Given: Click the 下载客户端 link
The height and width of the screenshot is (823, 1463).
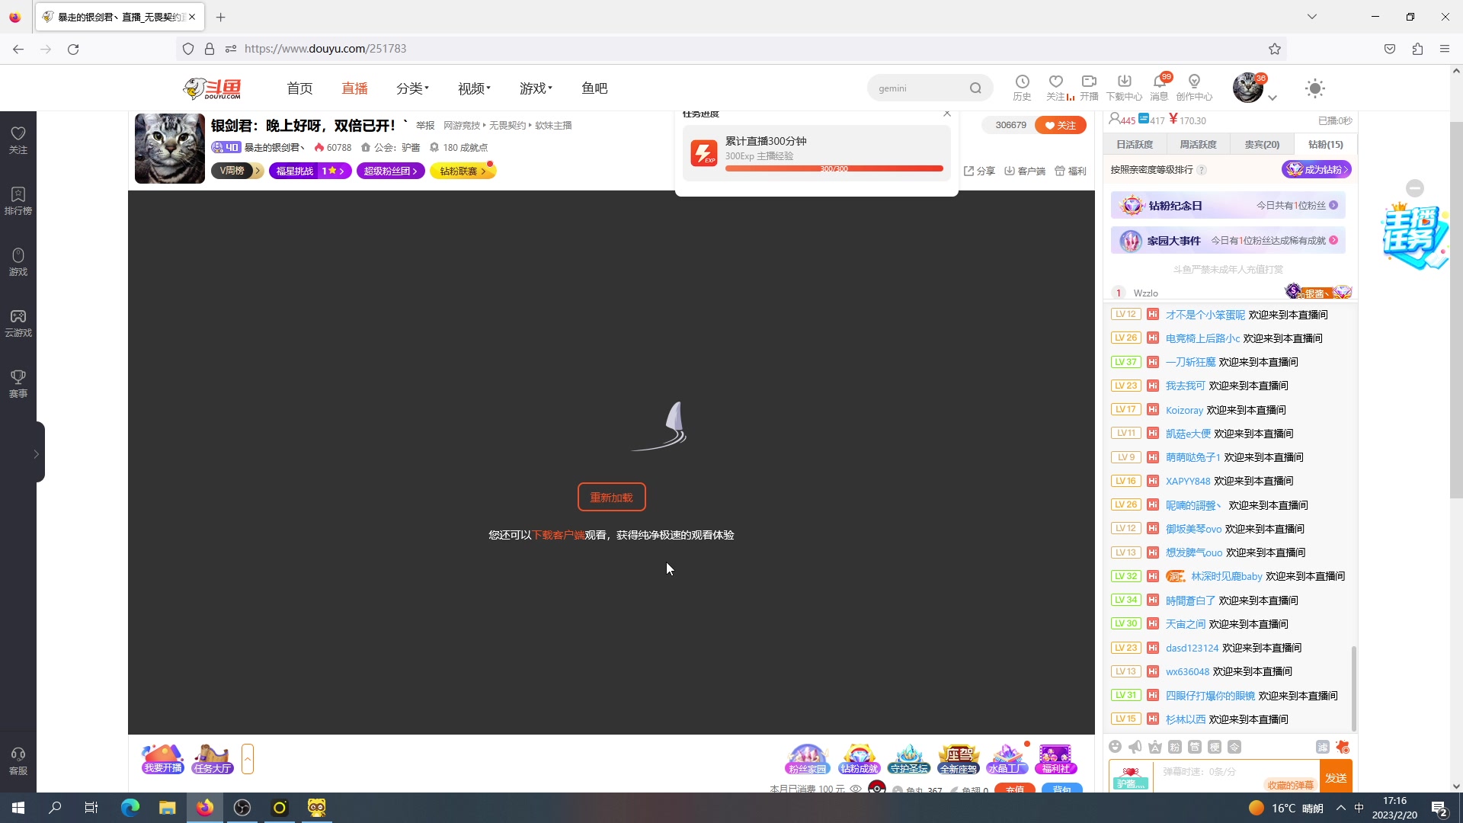Looking at the screenshot, I should (558, 534).
